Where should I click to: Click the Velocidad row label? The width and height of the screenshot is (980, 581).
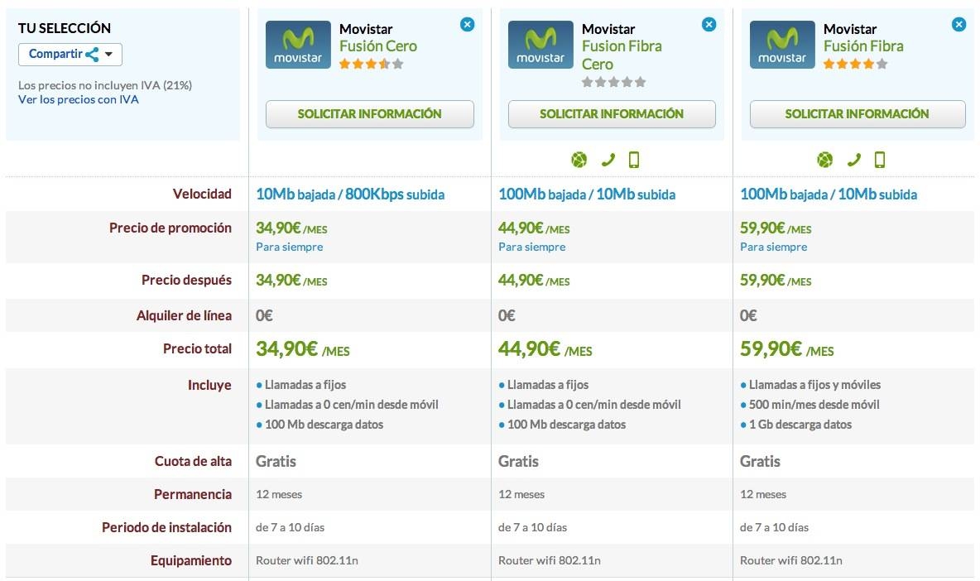[x=202, y=194]
